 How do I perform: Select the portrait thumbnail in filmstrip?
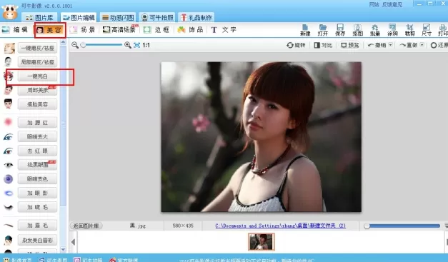(x=261, y=241)
